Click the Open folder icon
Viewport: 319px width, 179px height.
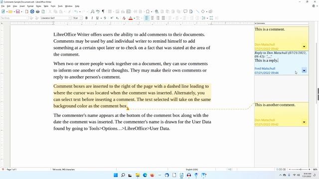point(10,11)
